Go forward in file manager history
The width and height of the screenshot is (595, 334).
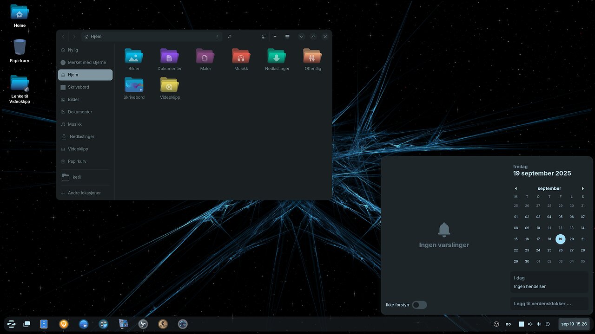point(74,37)
